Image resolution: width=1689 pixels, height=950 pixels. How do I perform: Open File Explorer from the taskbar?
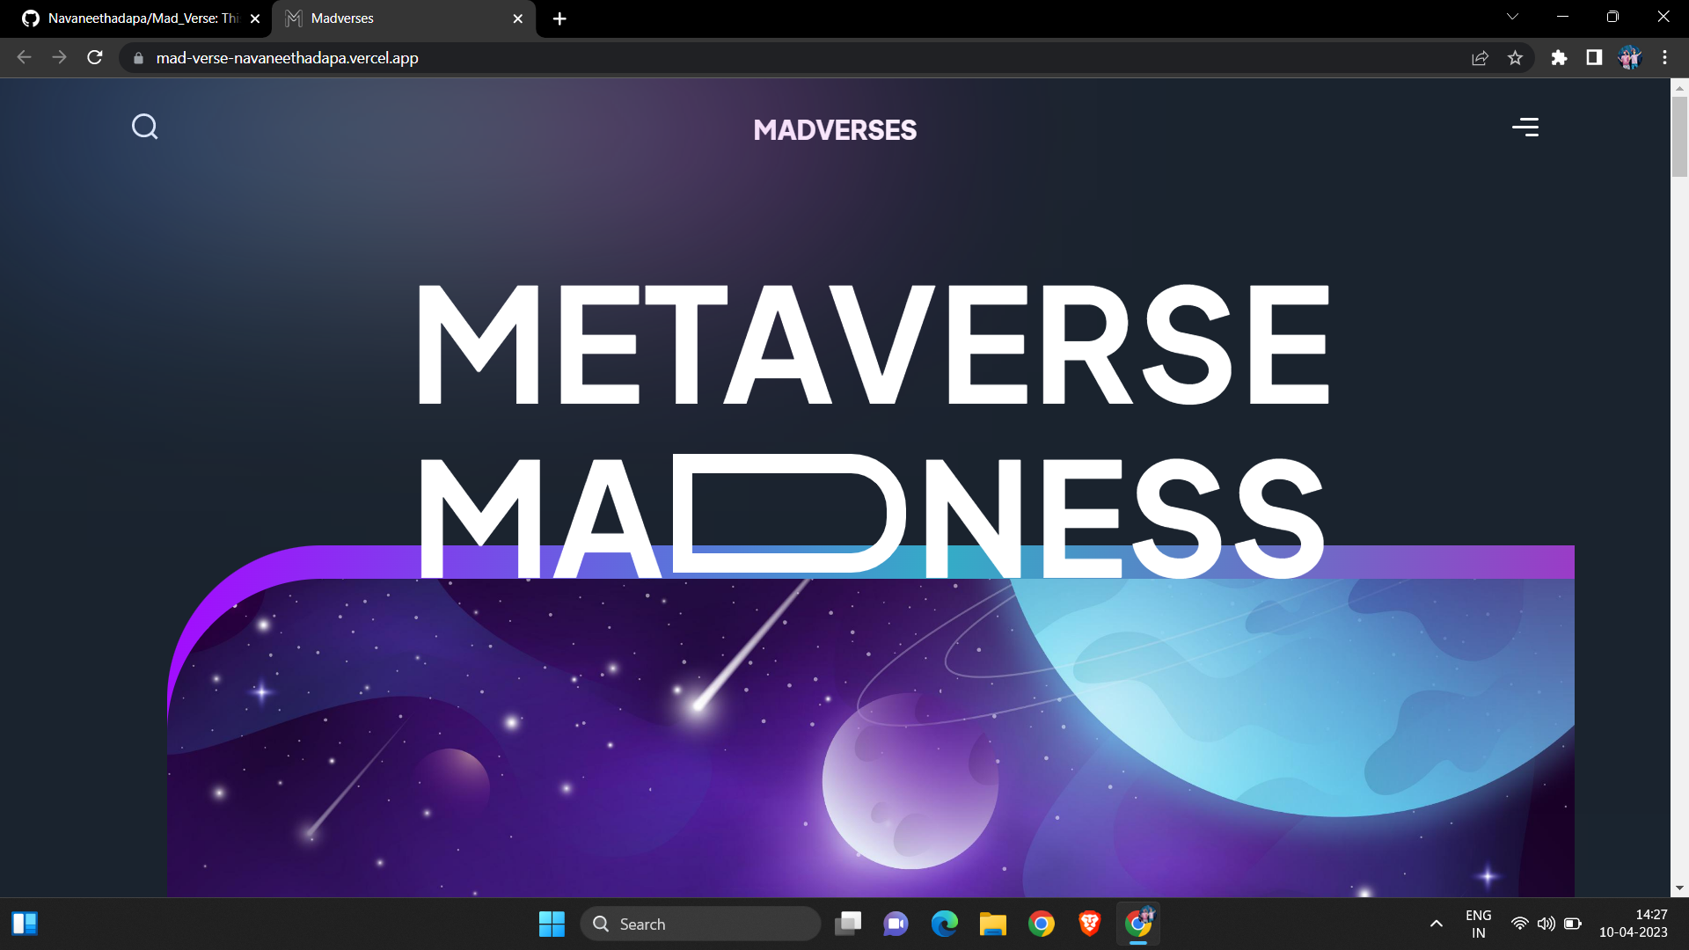[x=993, y=924]
